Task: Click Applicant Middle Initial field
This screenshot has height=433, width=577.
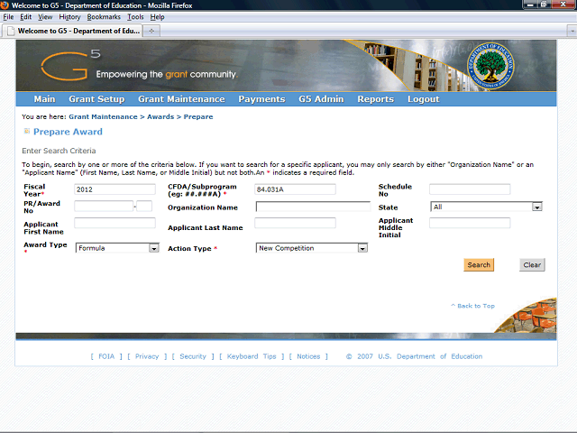Action: 470,223
